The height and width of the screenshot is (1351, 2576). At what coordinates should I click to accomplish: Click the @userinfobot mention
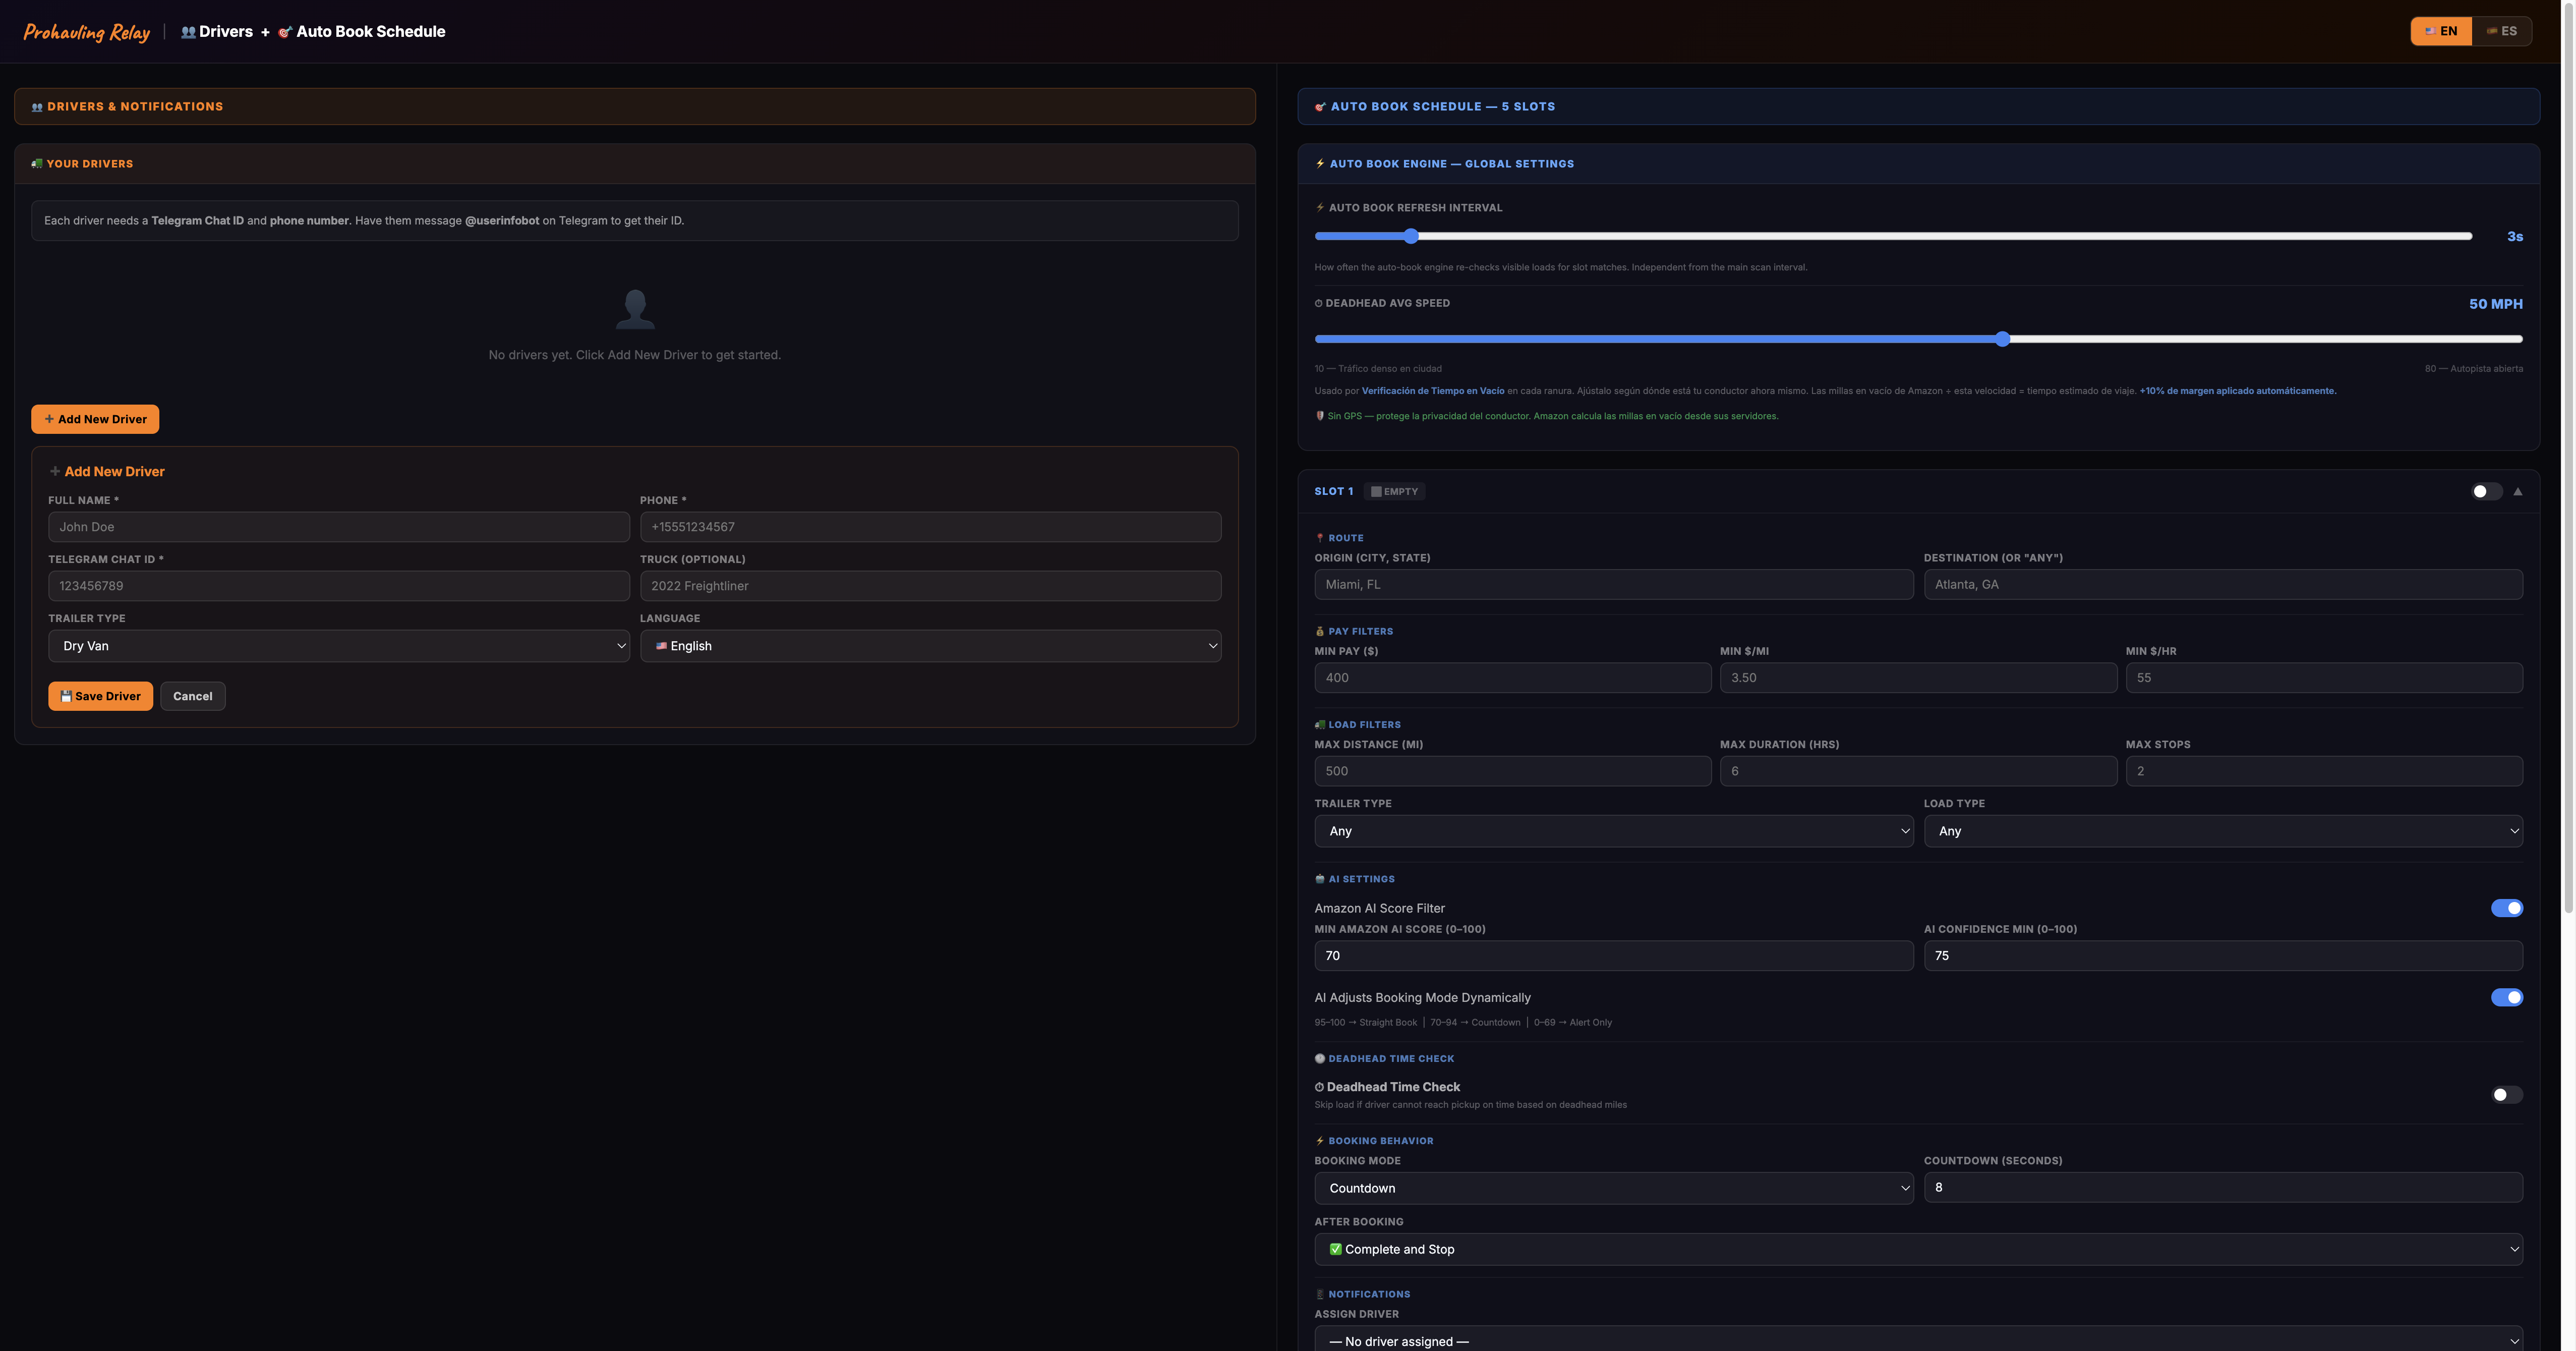pyautogui.click(x=502, y=221)
